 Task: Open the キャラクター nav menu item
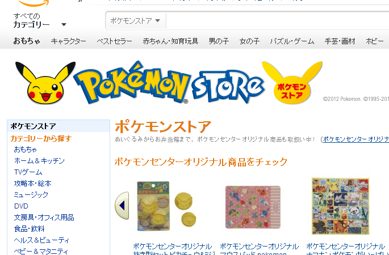[69, 41]
